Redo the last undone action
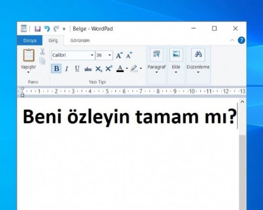The height and width of the screenshot is (210, 263). click(56, 29)
